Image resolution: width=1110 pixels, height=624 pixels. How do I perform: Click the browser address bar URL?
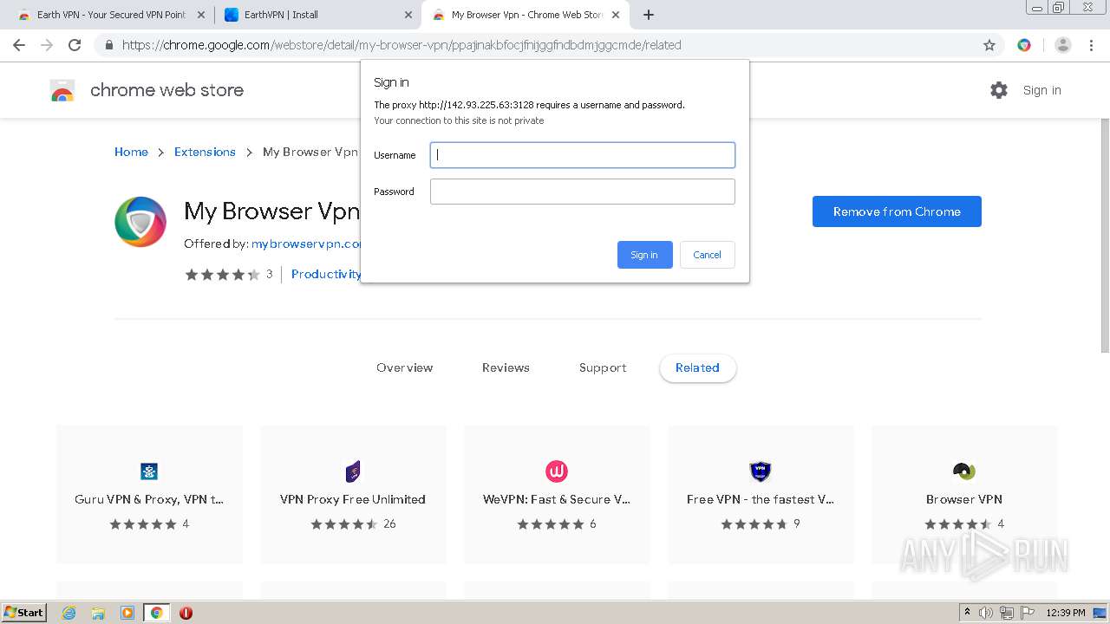pyautogui.click(x=402, y=45)
